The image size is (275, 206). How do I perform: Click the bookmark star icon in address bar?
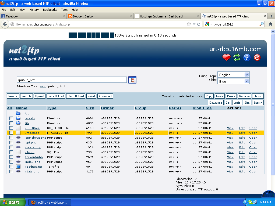(189, 24)
